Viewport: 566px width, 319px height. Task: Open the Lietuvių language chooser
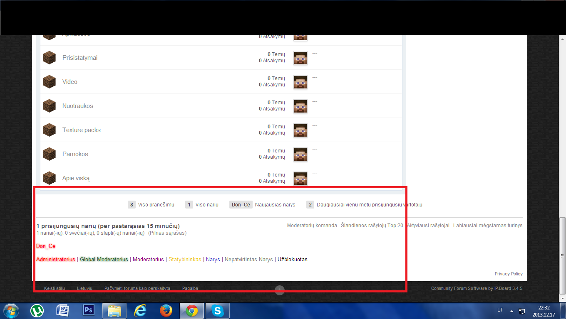[84, 288]
